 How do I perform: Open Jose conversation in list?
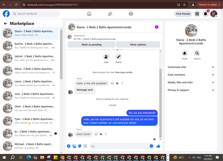[x=30, y=96]
